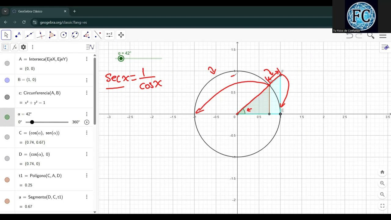
Task: Go forward in the browser
Action: 15,22
